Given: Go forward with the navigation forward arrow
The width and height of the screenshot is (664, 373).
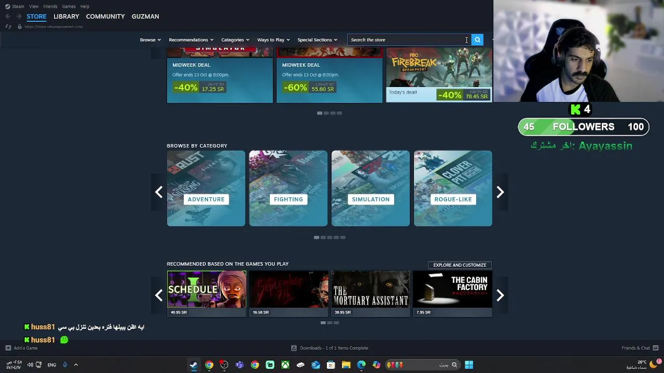Looking at the screenshot, I should pos(19,17).
